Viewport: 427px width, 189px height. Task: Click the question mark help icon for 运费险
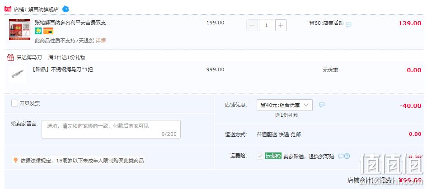coord(347,156)
